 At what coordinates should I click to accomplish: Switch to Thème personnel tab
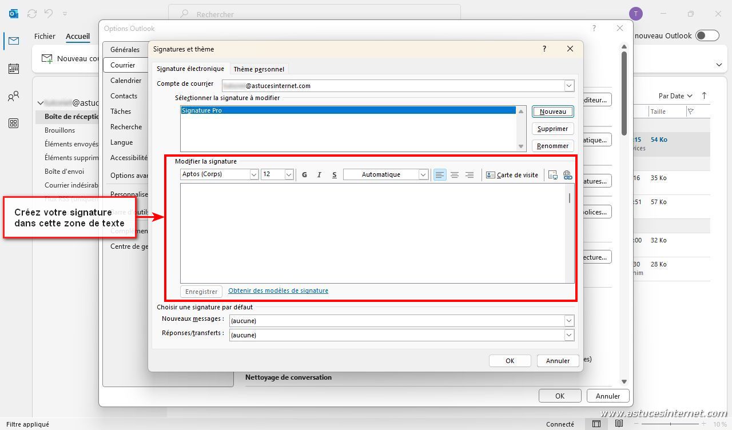tap(258, 69)
